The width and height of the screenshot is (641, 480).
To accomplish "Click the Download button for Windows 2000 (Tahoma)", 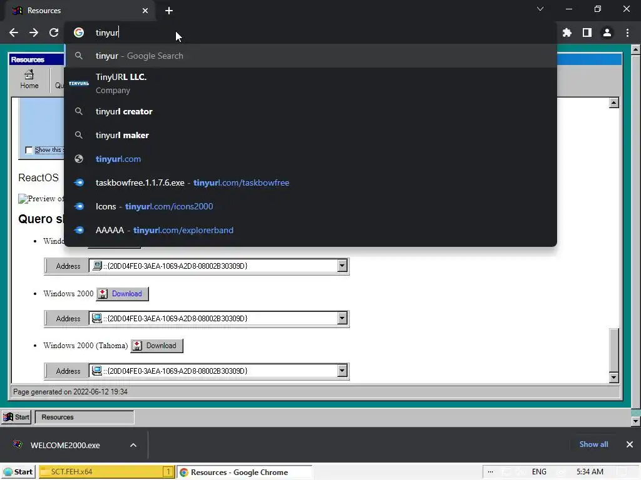I will (156, 346).
